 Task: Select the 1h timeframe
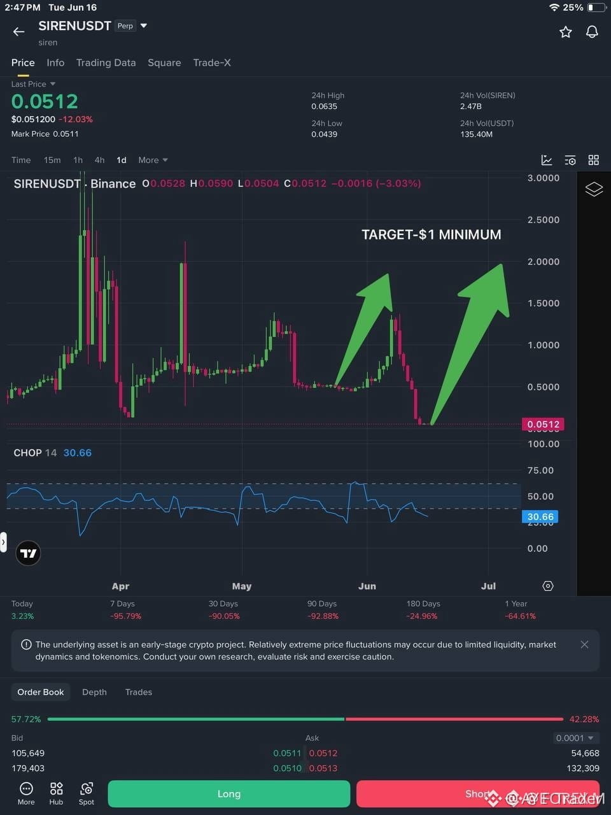78,160
